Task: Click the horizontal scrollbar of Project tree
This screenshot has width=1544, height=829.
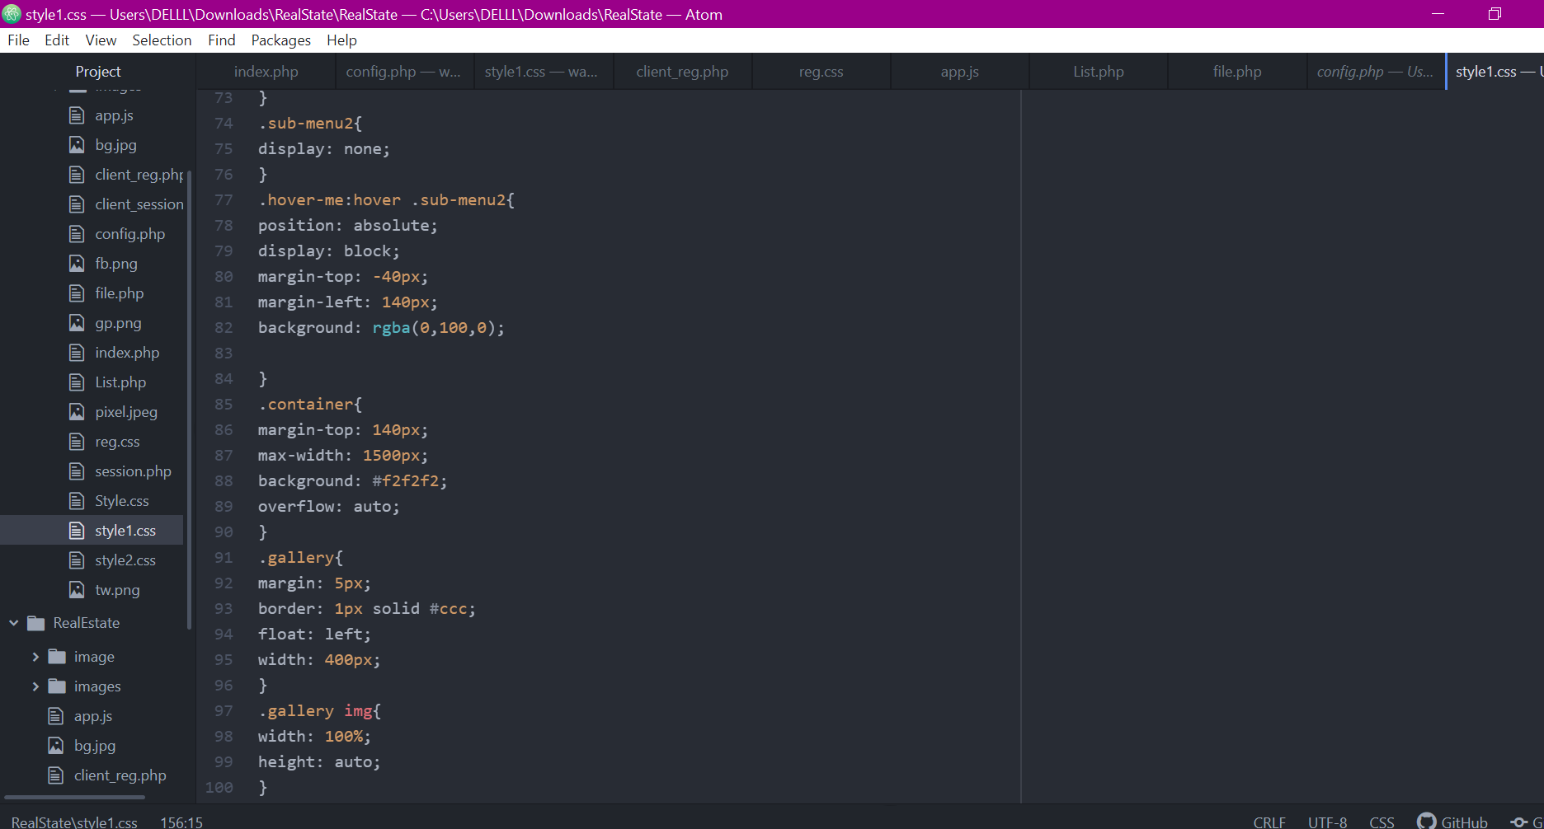Action: coord(74,797)
